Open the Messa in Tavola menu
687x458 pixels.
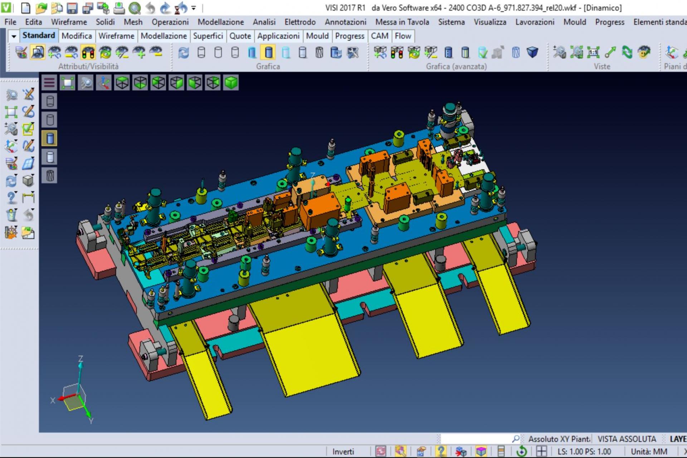click(x=402, y=22)
